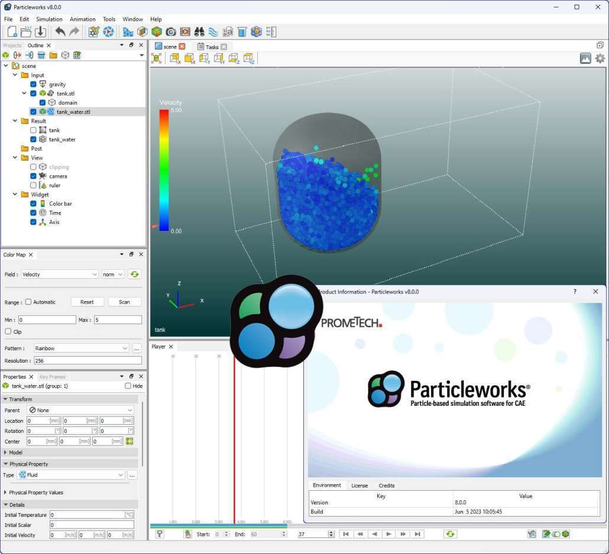Enable the Automatic range checkbox
The image size is (609, 554).
pyautogui.click(x=28, y=302)
